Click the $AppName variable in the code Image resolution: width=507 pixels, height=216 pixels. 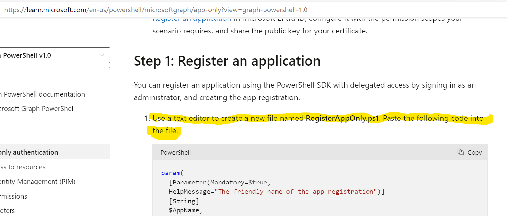[x=185, y=210]
